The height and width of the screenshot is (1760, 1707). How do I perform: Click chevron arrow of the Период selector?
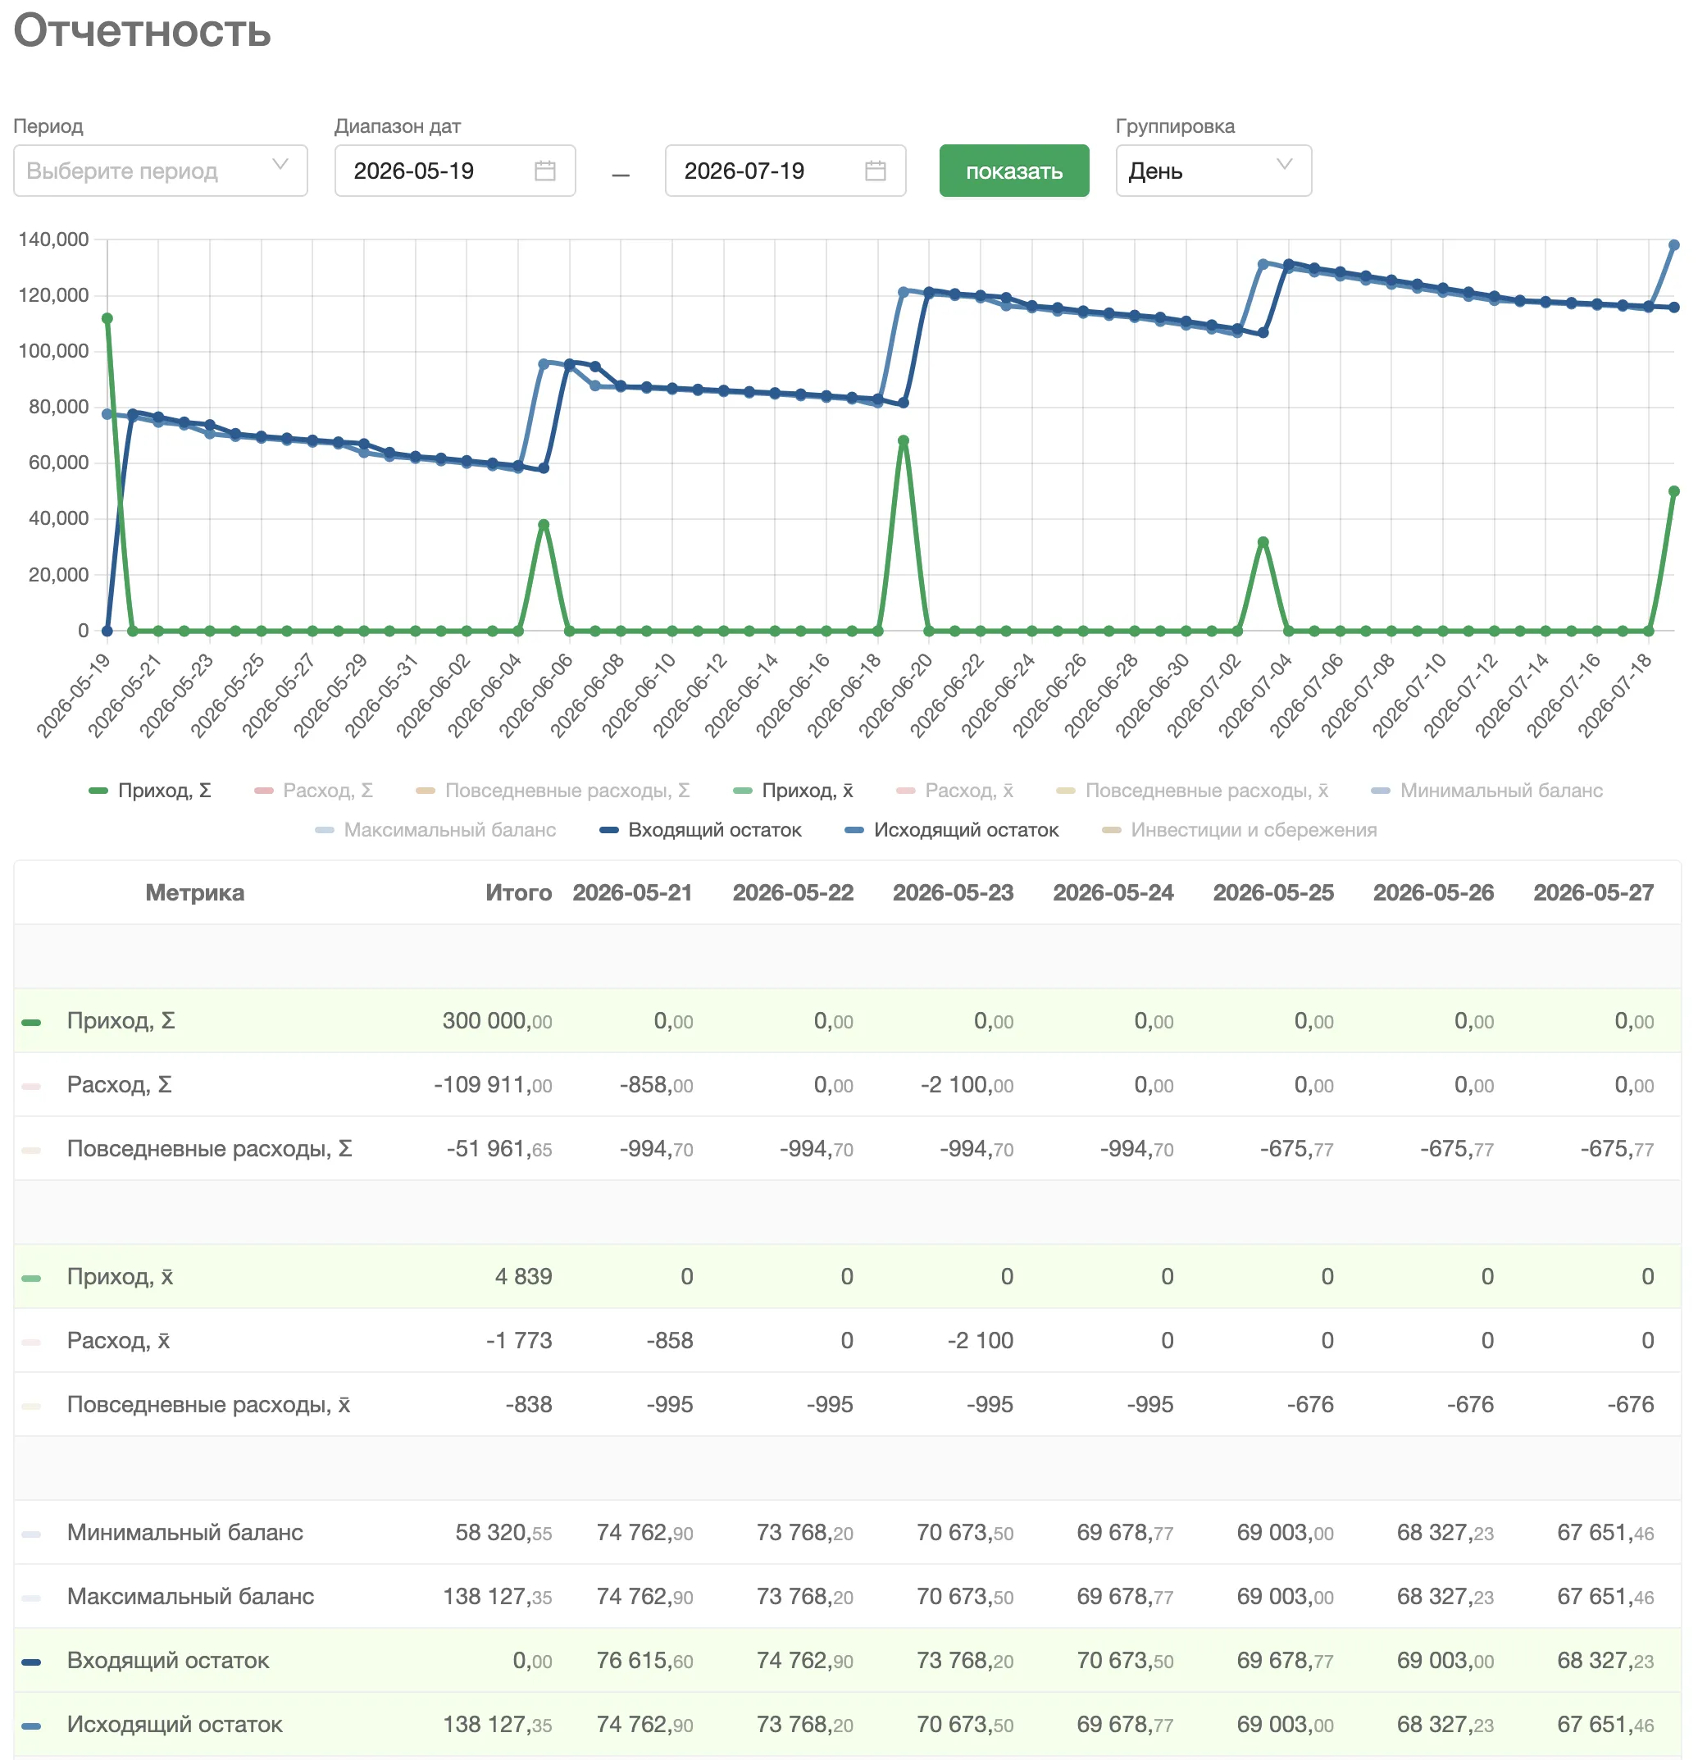click(280, 164)
